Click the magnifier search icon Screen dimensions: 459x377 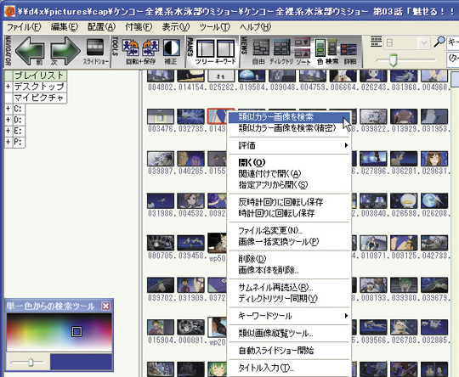(439, 42)
